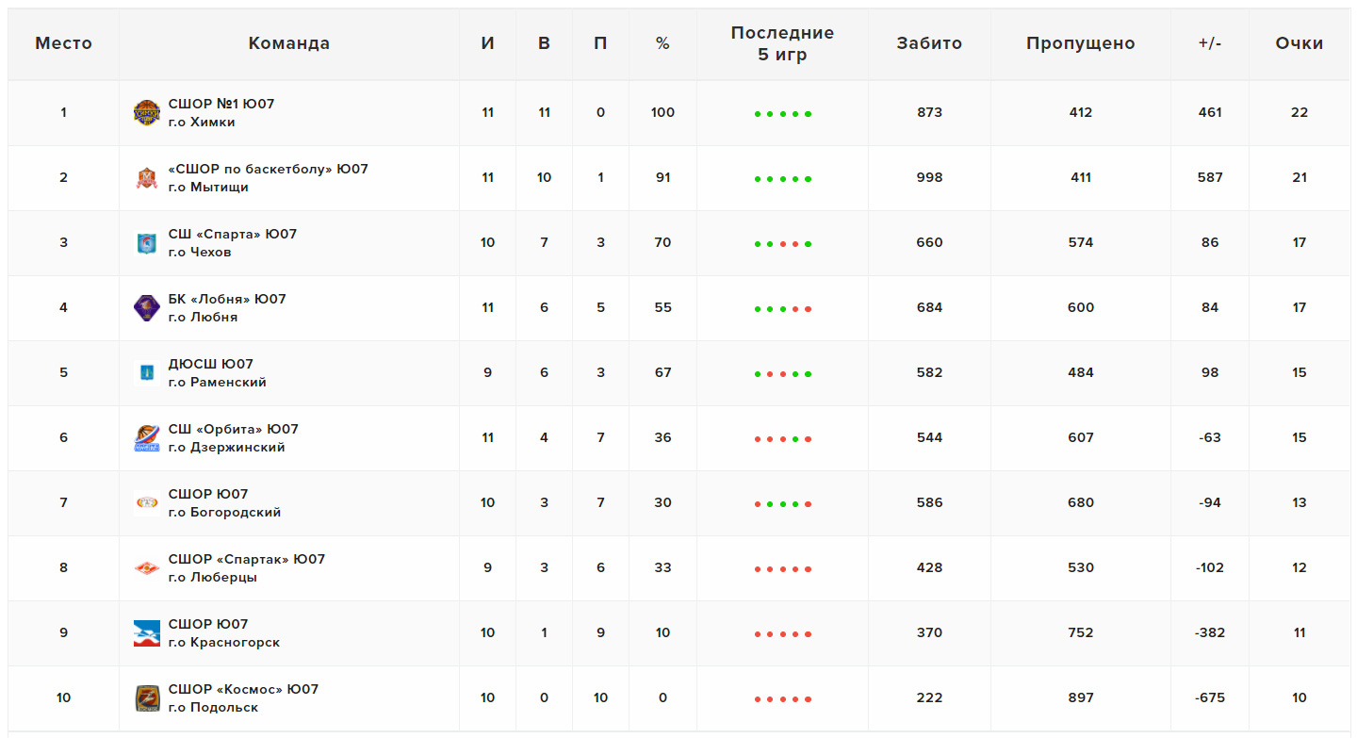Click the СШОР «Космос» Подольск logo

(147, 698)
